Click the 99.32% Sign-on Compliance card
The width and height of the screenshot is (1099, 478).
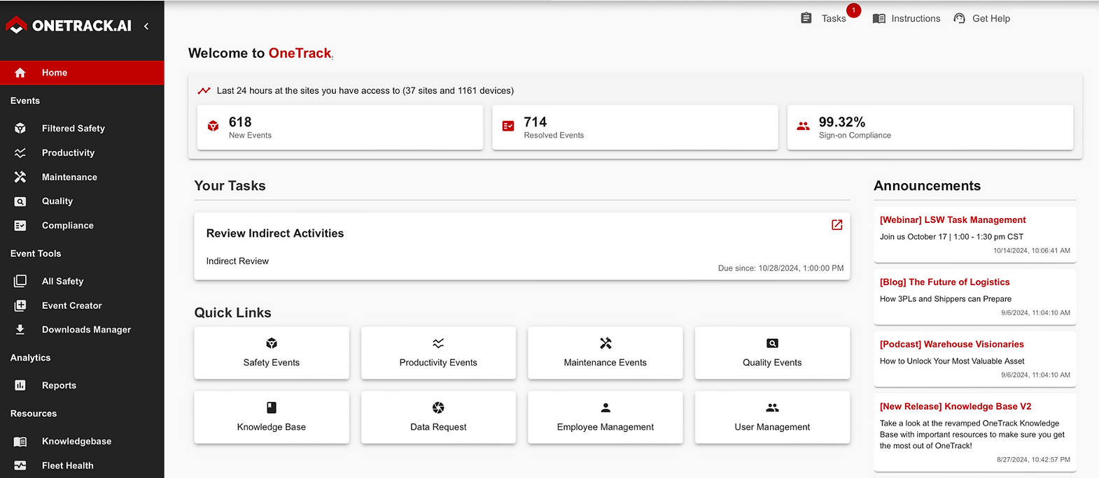pos(930,128)
